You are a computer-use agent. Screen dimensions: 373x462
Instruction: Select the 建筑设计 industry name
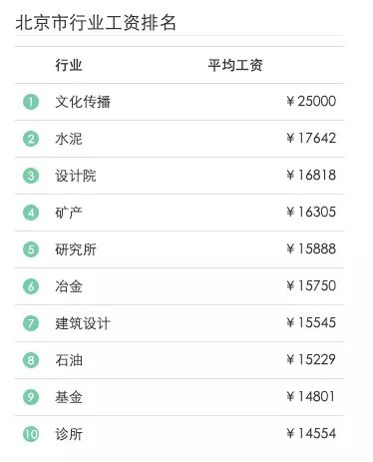[83, 323]
